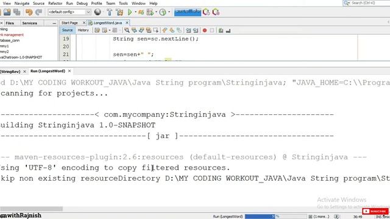The height and width of the screenshot is (219, 390).
Task: Open the dropdown arrow beside clock icon
Action: [169, 12]
